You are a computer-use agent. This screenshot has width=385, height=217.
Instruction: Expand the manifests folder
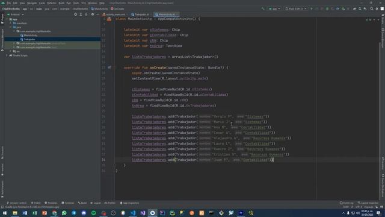point(11,23)
